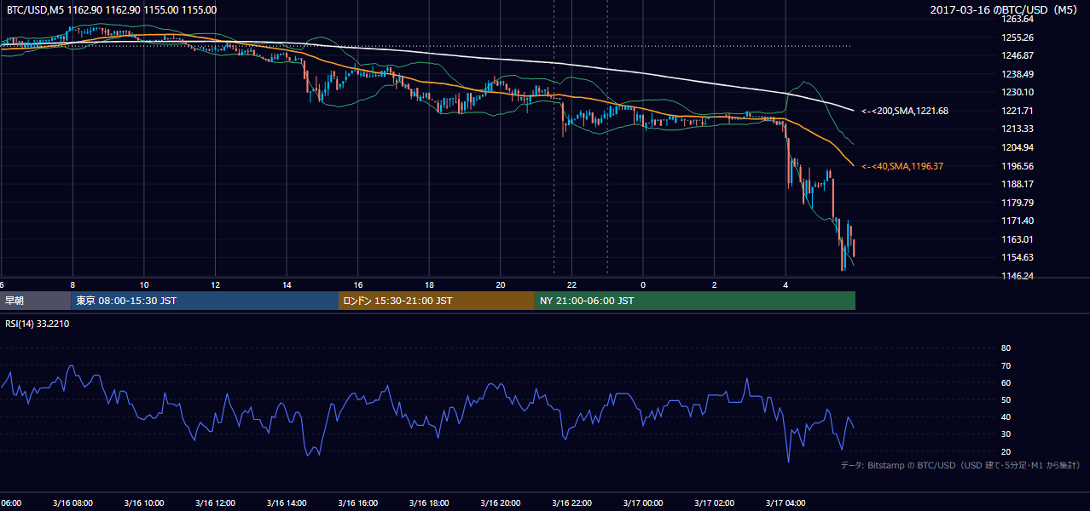Click the BTC/USD,M5 OHLC header text

pyautogui.click(x=112, y=10)
